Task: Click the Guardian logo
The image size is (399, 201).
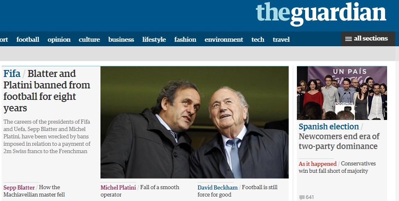Action: pos(321,14)
